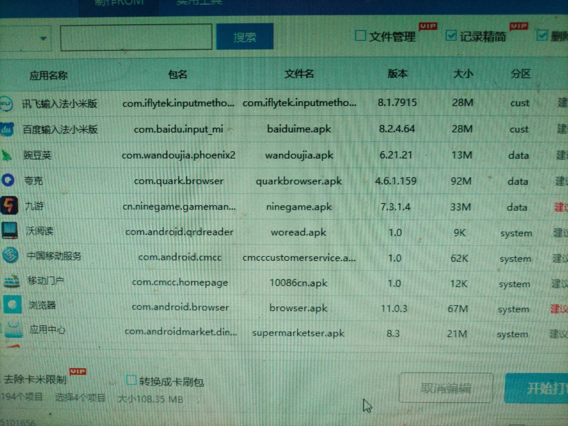Image resolution: width=568 pixels, height=426 pixels.
Task: Click package name com.cmcc.homepage
Action: 180,282
